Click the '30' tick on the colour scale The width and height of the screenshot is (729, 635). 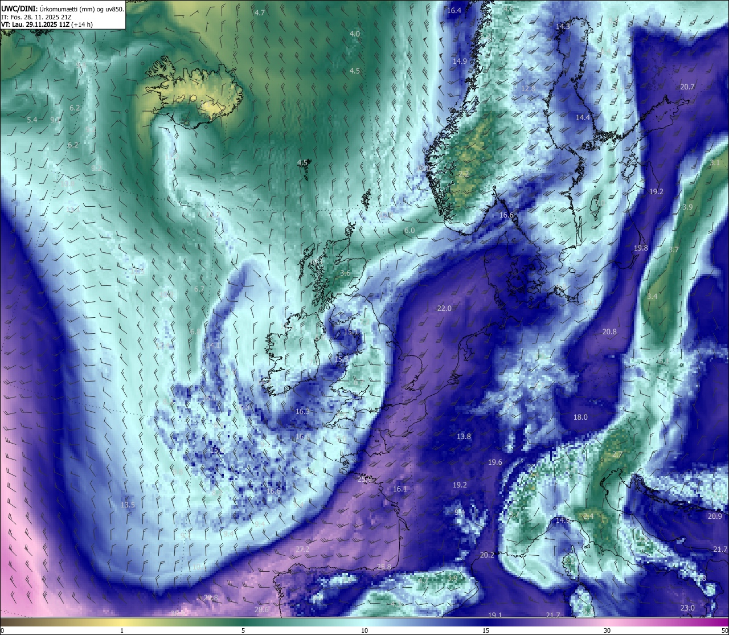click(607, 630)
